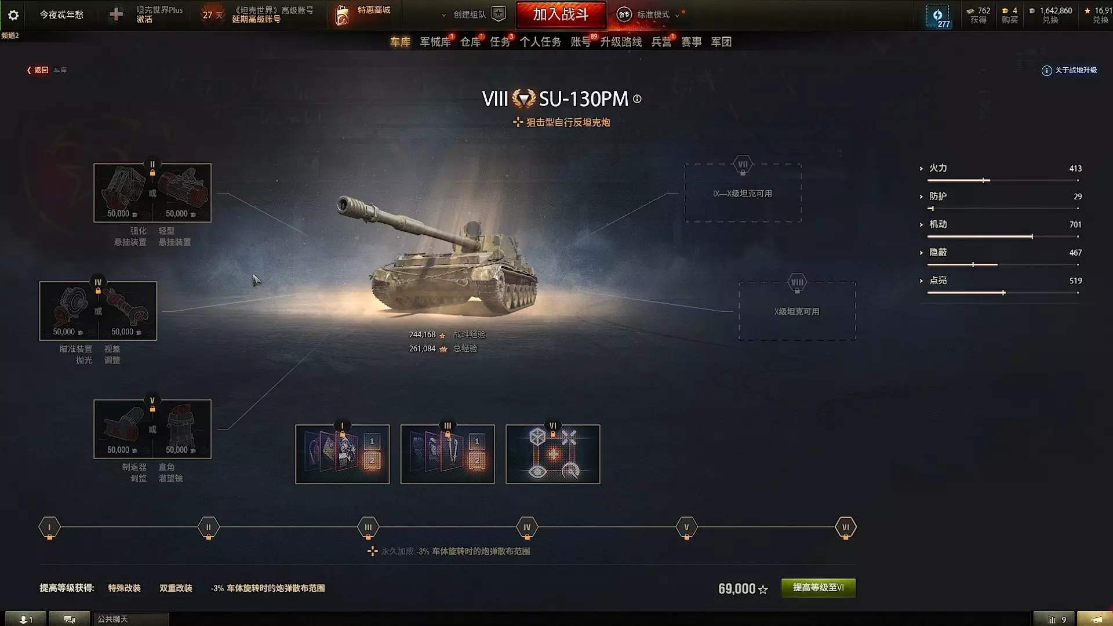Switch to the 升级路线 tab
Viewport: 1113px width, 626px height.
tap(621, 42)
